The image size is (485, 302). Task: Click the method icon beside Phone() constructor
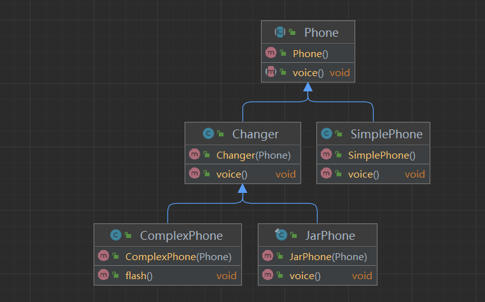[270, 53]
